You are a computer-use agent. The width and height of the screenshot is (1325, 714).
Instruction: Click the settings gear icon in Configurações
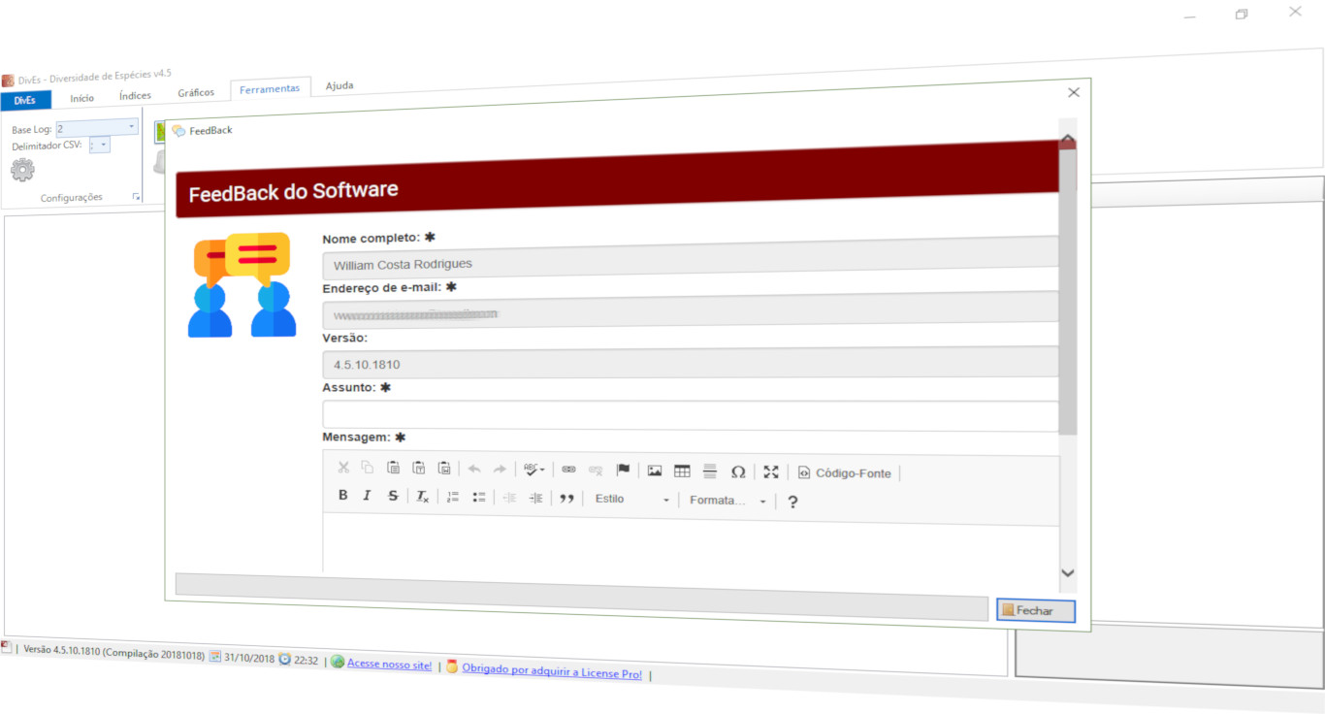22,170
